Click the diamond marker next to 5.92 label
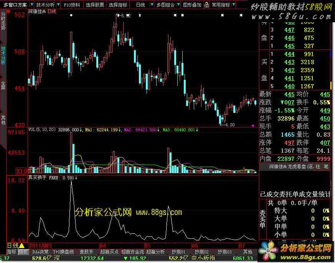The height and width of the screenshot is (263, 335). [x=118, y=15]
